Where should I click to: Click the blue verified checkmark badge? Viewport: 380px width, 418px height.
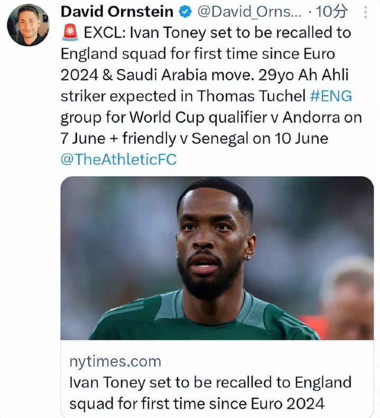185,11
